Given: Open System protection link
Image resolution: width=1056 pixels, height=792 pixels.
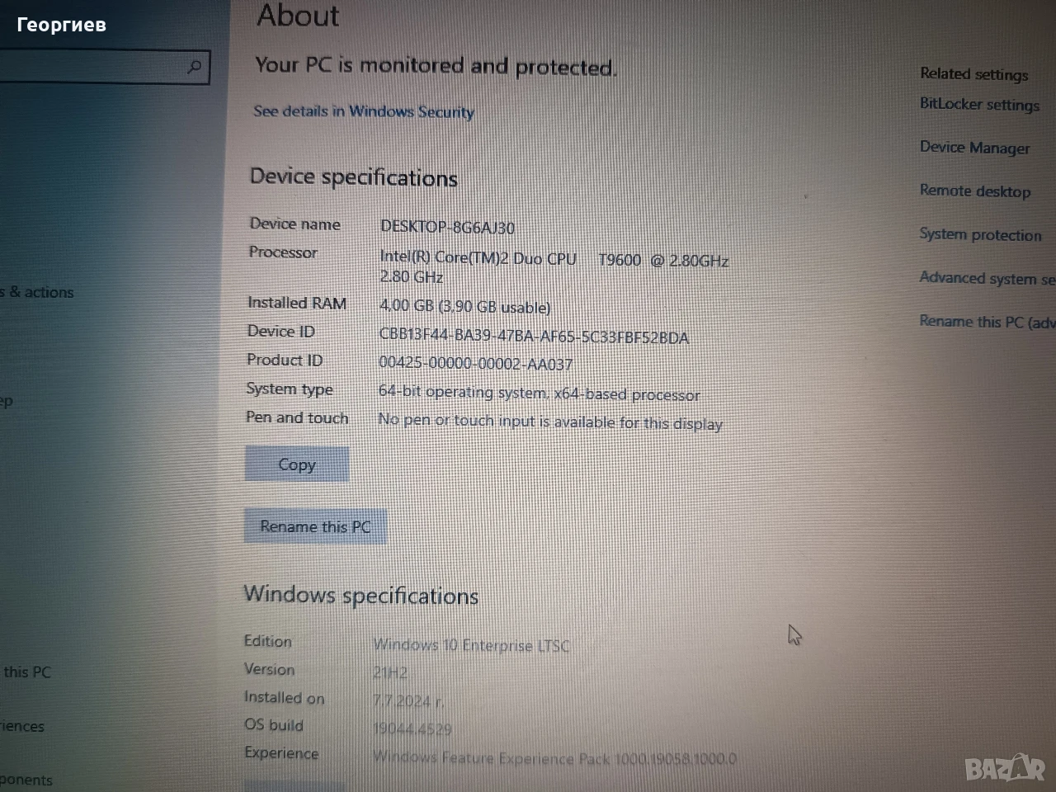Looking at the screenshot, I should click(980, 235).
